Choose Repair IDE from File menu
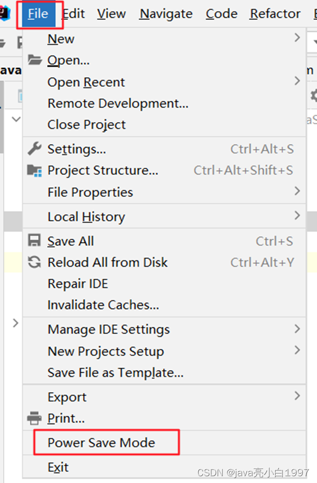Image resolution: width=317 pixels, height=483 pixels. (x=77, y=284)
